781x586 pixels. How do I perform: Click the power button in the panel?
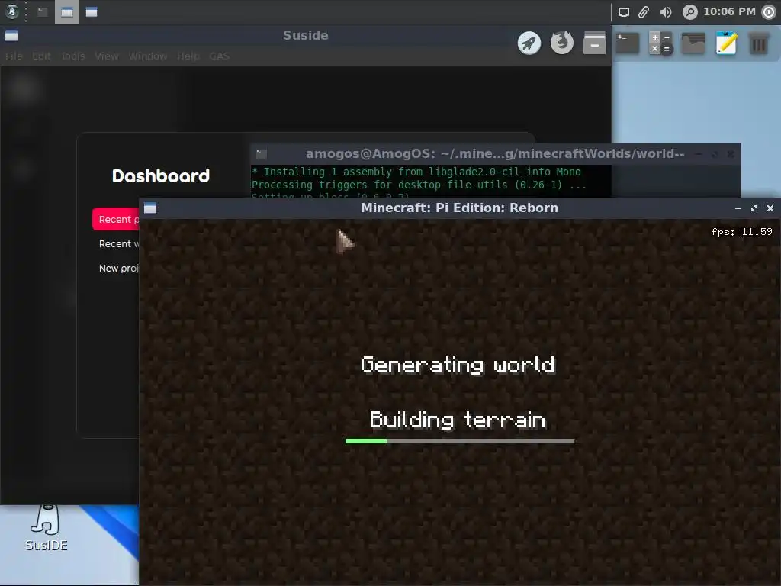tap(769, 12)
